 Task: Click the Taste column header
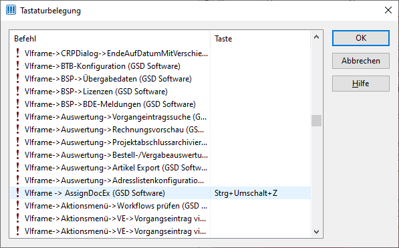point(260,39)
